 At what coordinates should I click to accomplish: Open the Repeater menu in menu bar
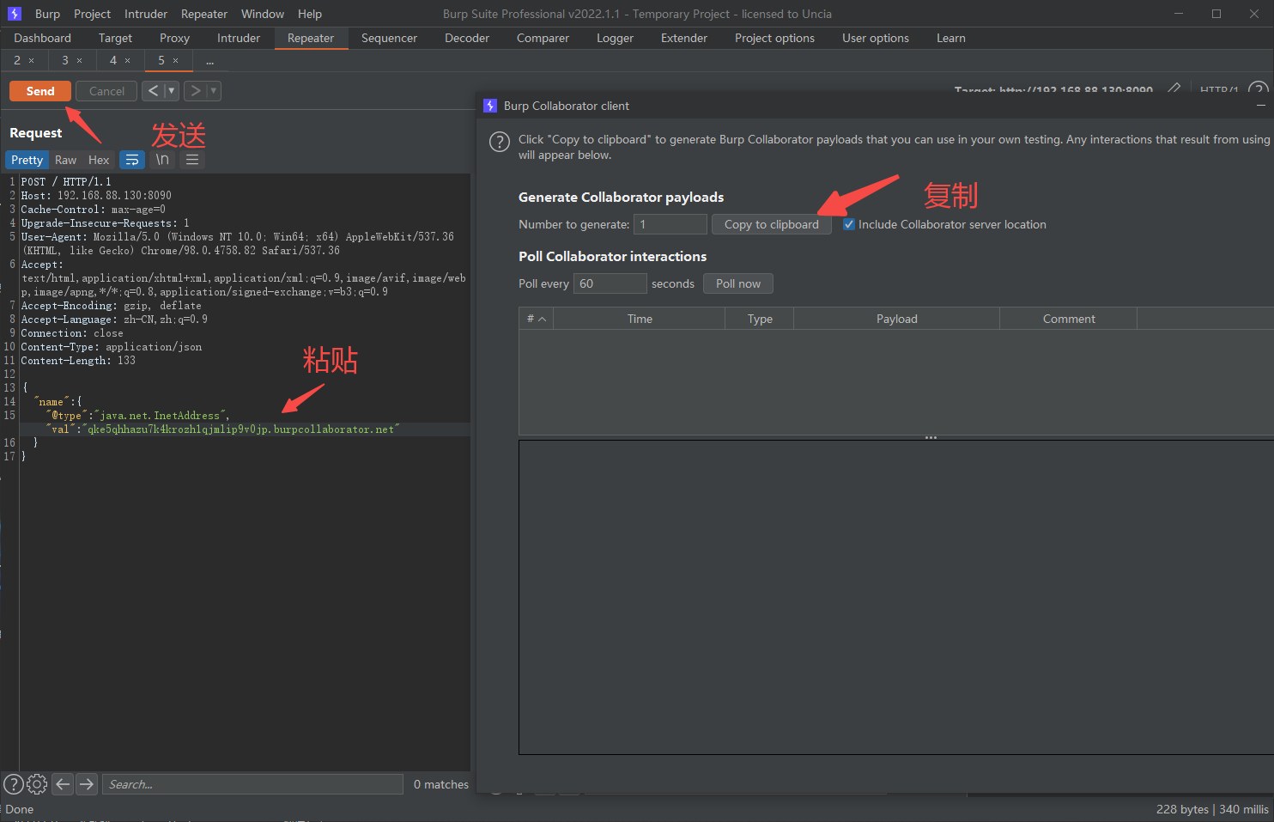tap(204, 14)
